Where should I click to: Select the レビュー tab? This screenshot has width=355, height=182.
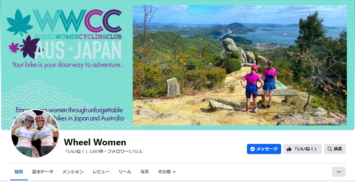[101, 172]
